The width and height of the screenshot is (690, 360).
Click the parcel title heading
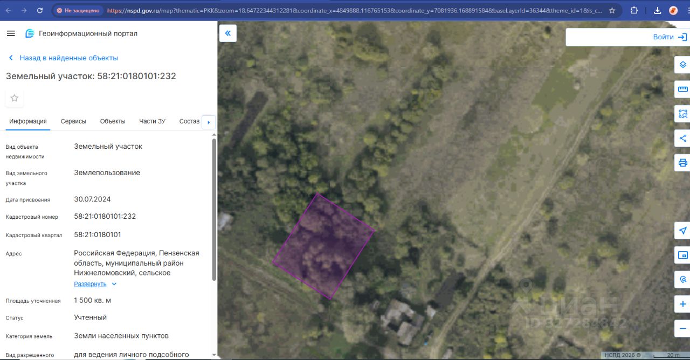(91, 76)
